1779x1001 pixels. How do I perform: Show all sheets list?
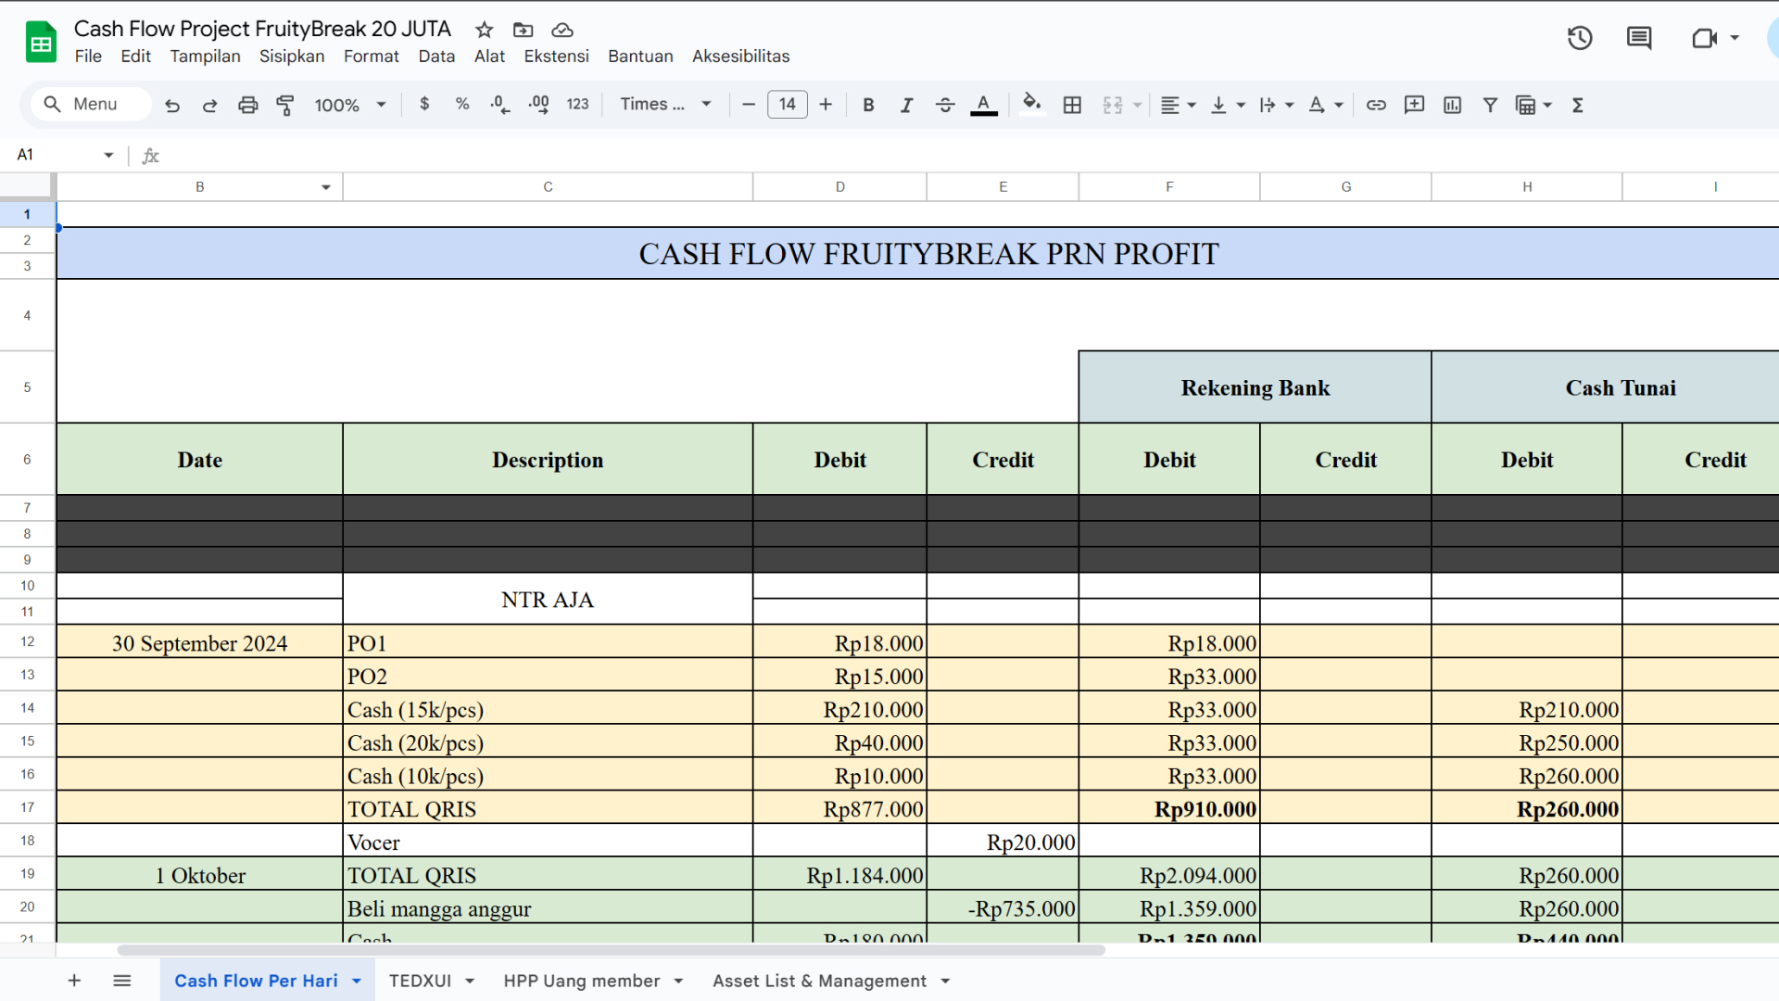click(122, 981)
